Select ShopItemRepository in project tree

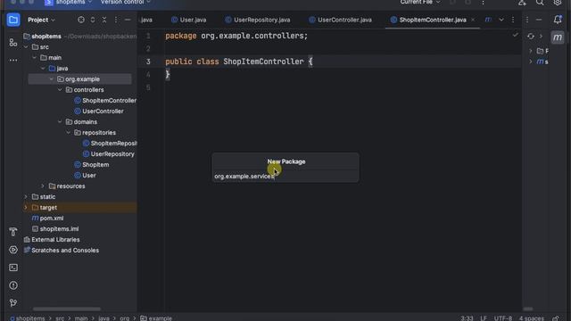[x=110, y=144]
